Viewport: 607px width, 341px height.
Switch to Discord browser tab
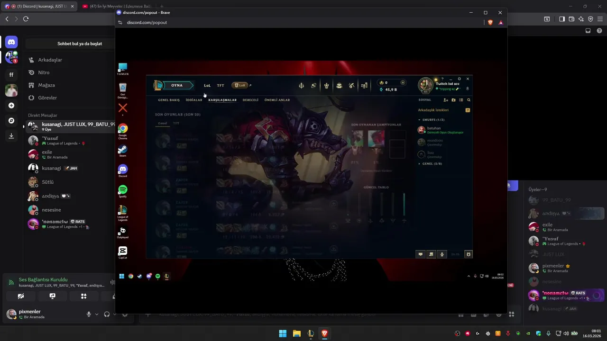(x=39, y=6)
